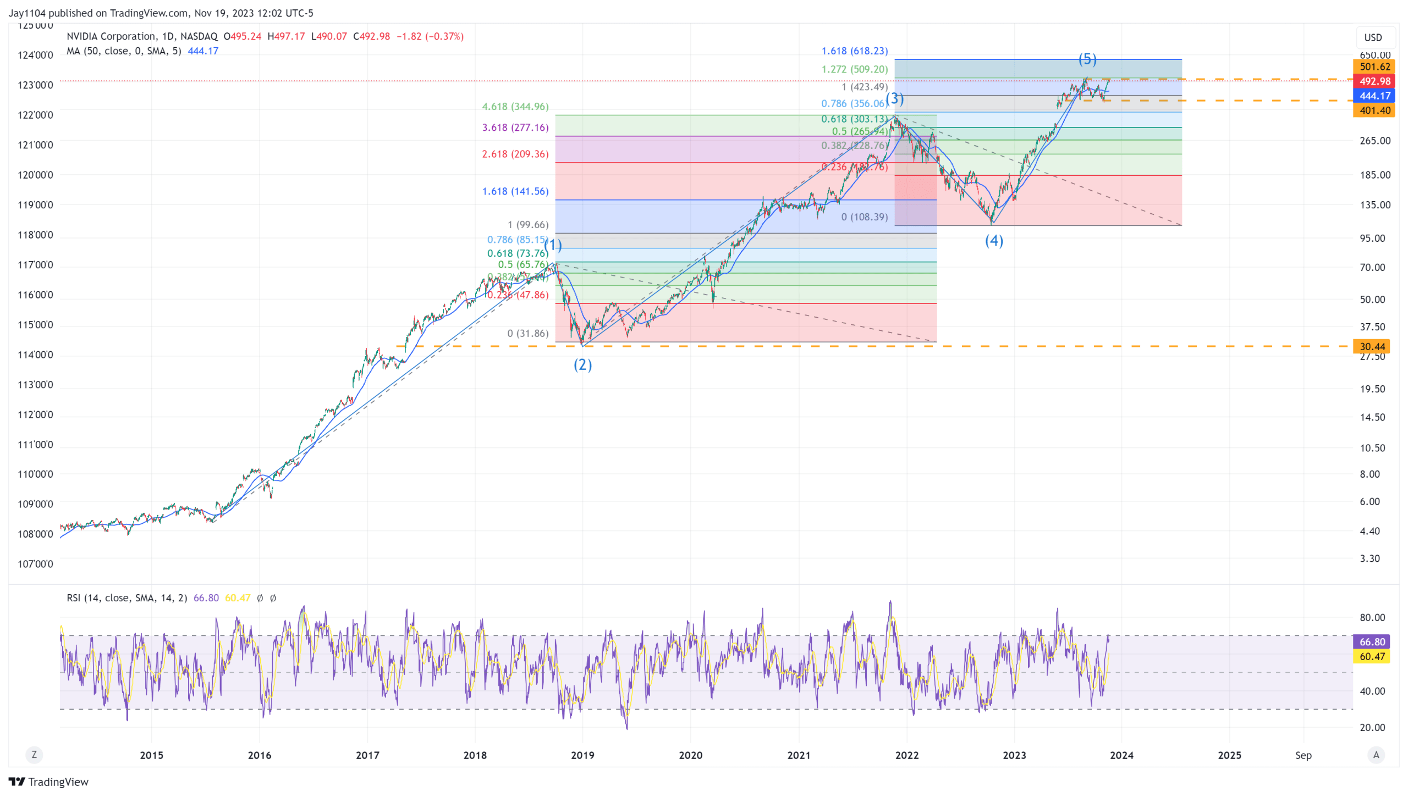Click the 2022 label on the time axis
1408x797 pixels.
pyautogui.click(x=907, y=755)
